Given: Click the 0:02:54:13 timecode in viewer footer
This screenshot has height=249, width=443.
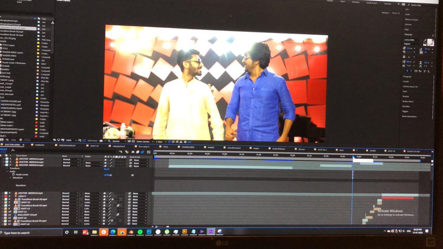Looking at the screenshot, I should pos(92,141).
